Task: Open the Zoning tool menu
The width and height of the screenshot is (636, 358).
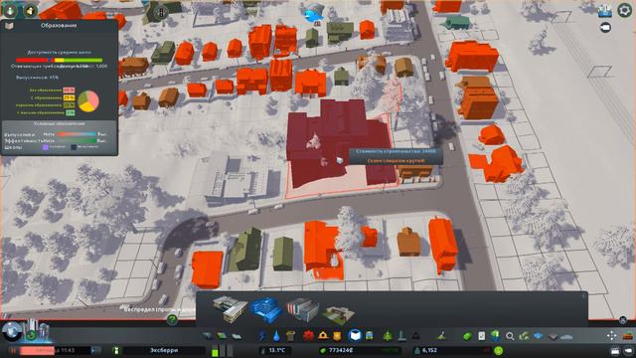Action: click(222, 336)
